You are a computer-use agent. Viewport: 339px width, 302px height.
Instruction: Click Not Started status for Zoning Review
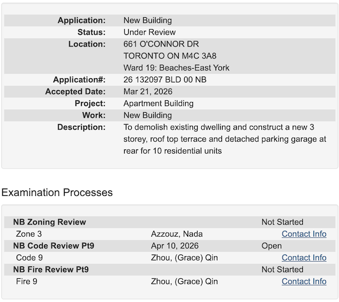(x=283, y=222)
